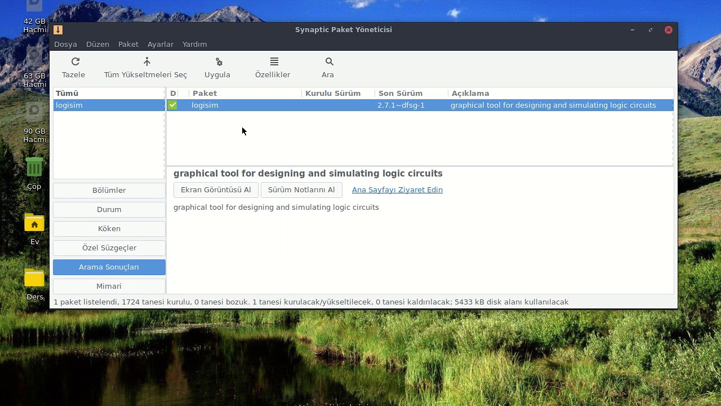Click the Durum filter button
This screenshot has width=721, height=406.
click(109, 210)
